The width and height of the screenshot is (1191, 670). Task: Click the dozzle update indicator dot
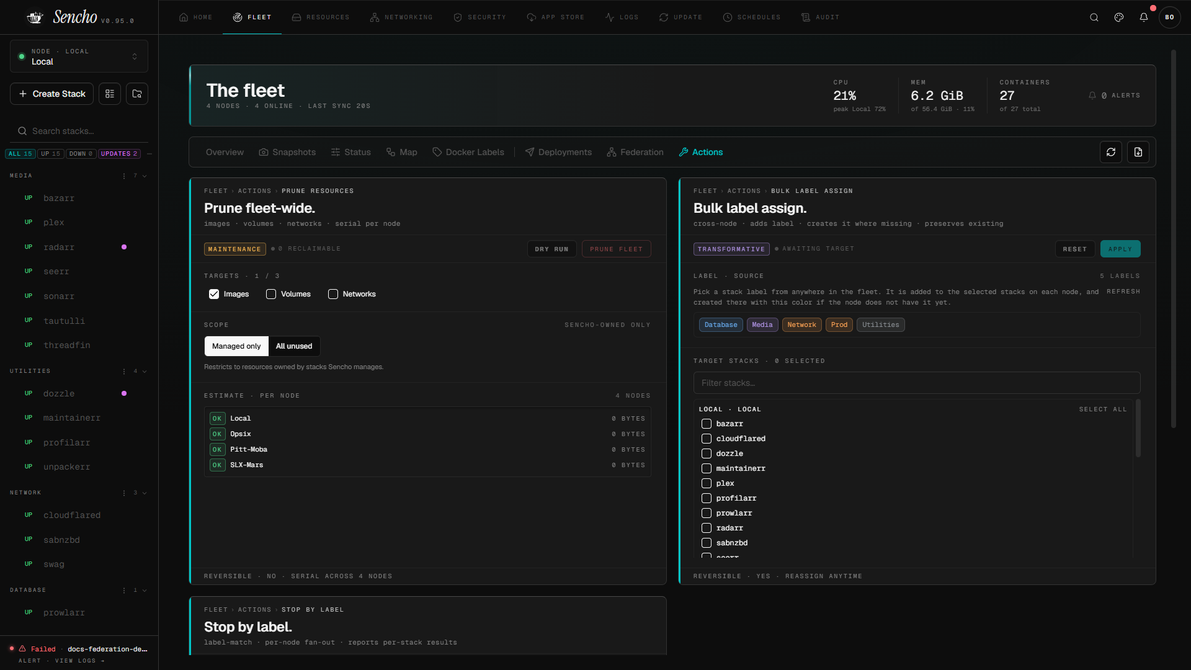click(124, 393)
